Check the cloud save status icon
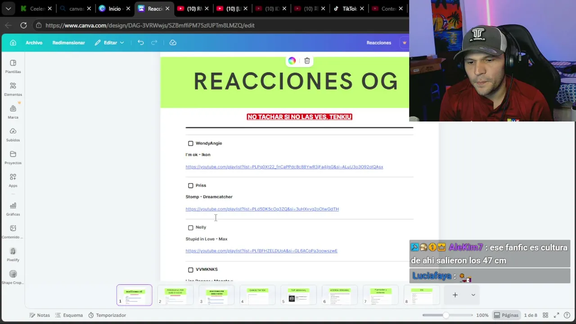This screenshot has width=576, height=324. coord(173,43)
